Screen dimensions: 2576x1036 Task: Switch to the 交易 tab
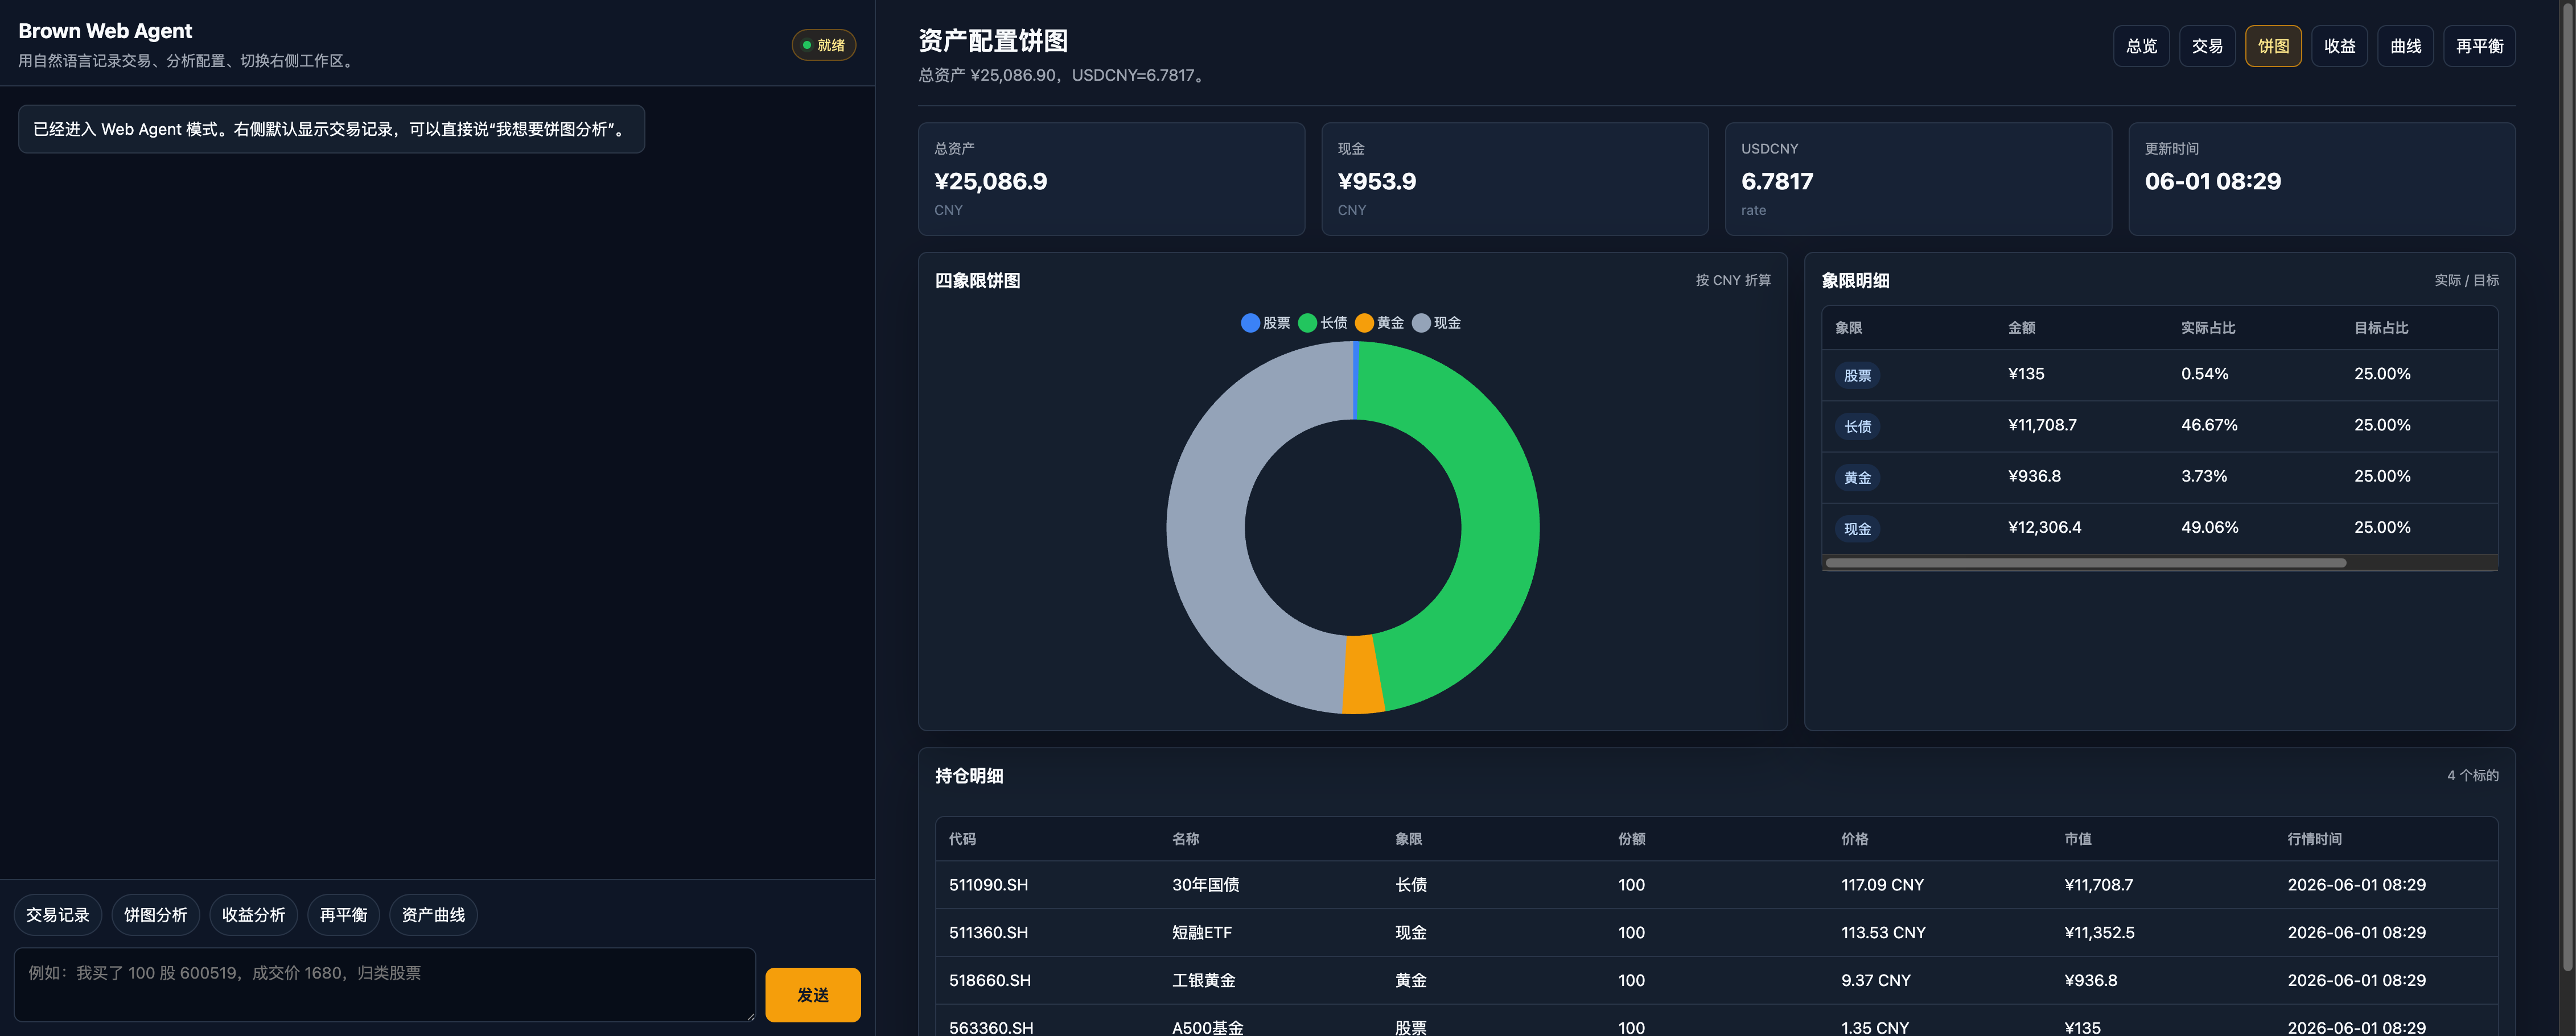click(x=2207, y=46)
